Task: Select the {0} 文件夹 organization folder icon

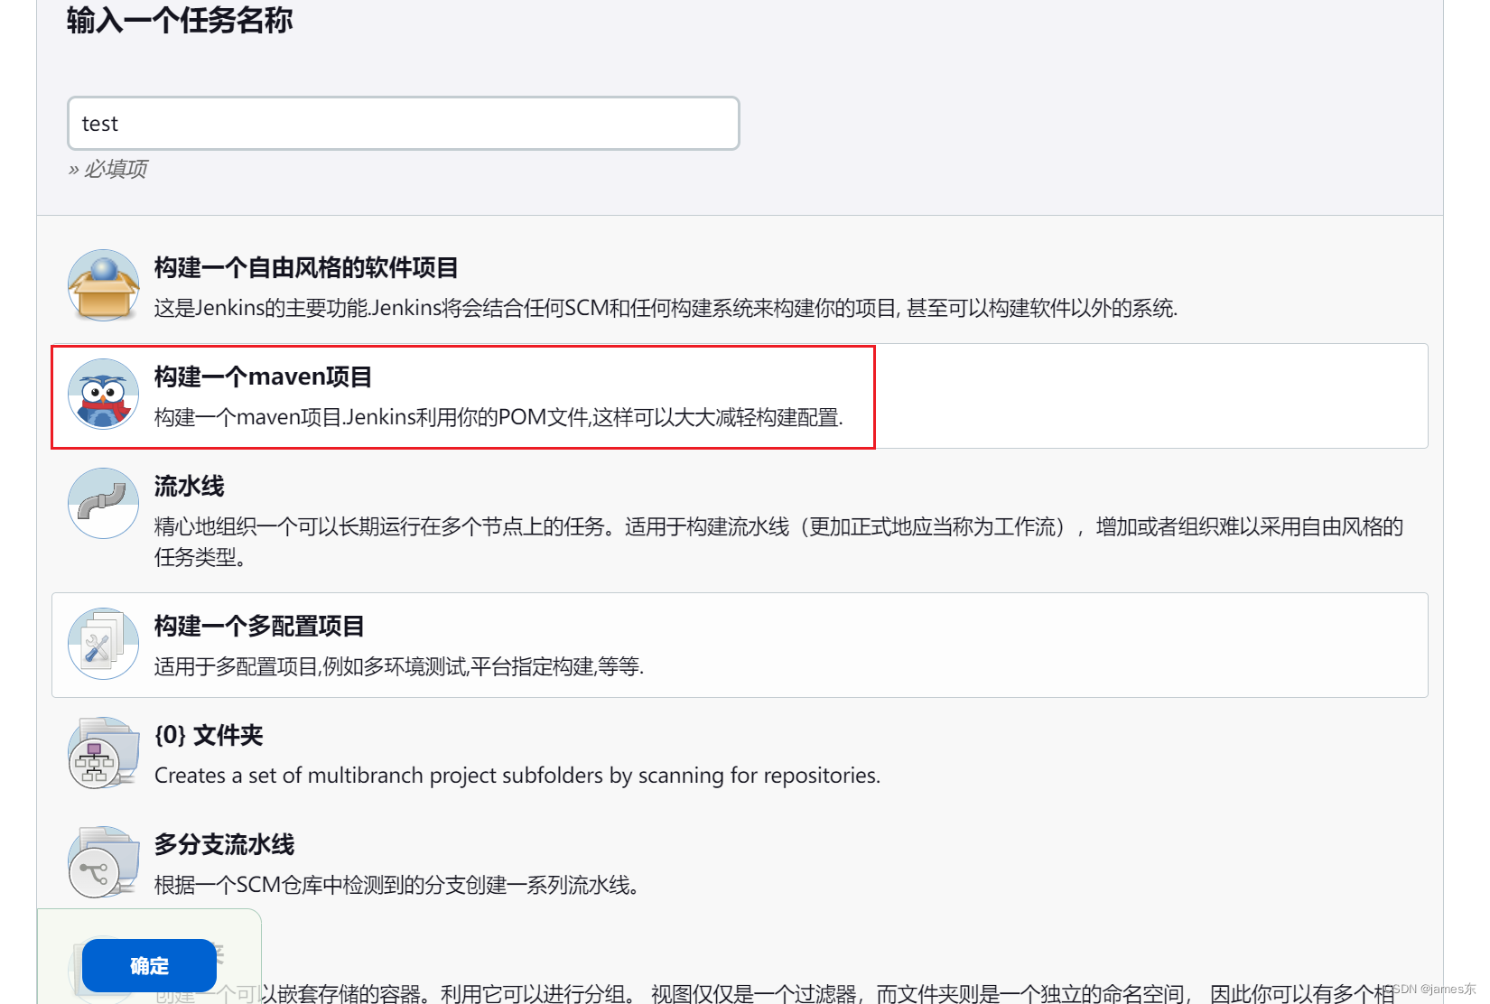Action: pos(104,753)
